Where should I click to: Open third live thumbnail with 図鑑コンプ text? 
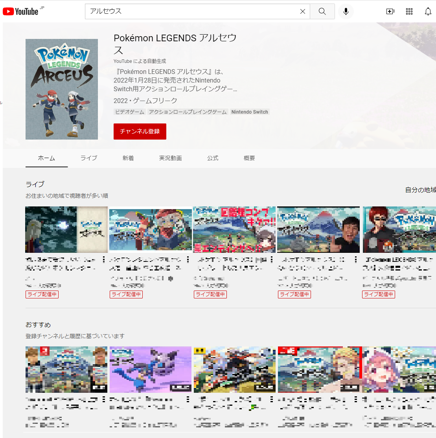[x=235, y=230]
